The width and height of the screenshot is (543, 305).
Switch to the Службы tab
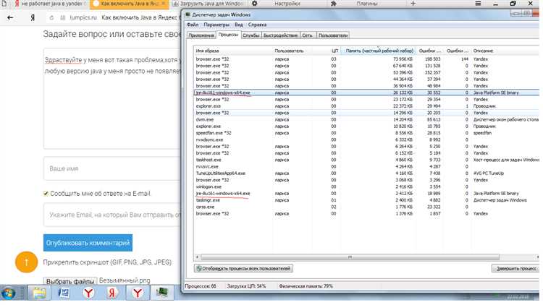[x=251, y=35]
